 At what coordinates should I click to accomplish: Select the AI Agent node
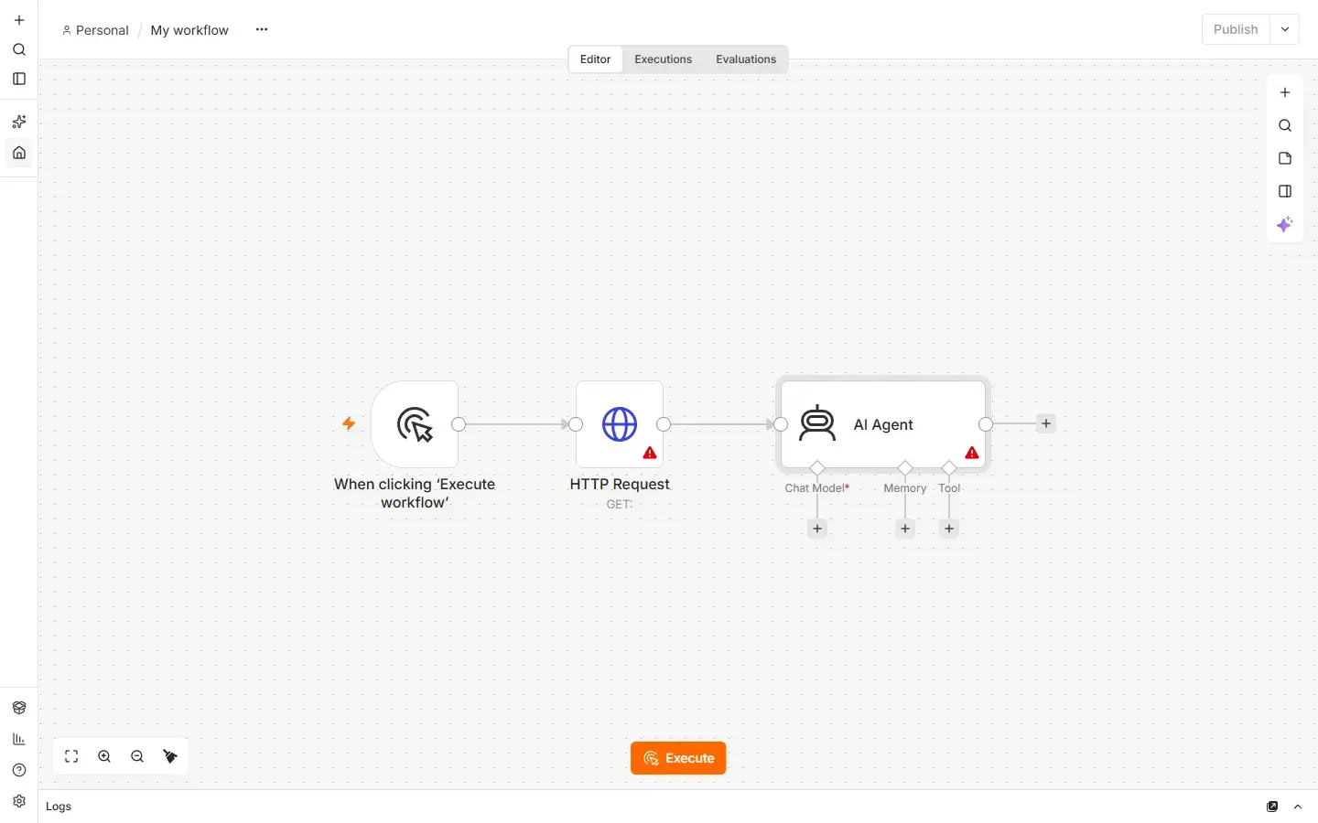tap(883, 424)
